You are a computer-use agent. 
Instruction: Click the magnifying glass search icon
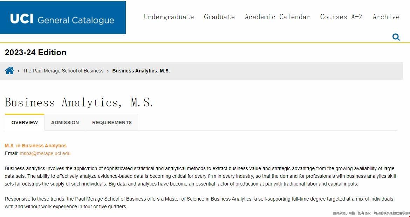pyautogui.click(x=396, y=37)
